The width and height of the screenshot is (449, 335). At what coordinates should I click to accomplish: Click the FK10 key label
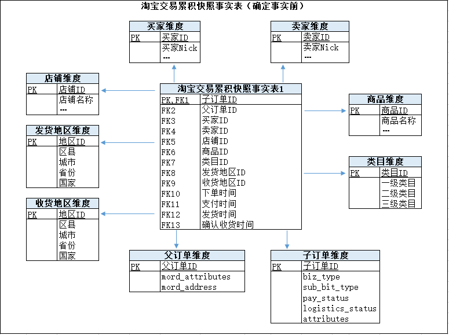[x=171, y=194]
